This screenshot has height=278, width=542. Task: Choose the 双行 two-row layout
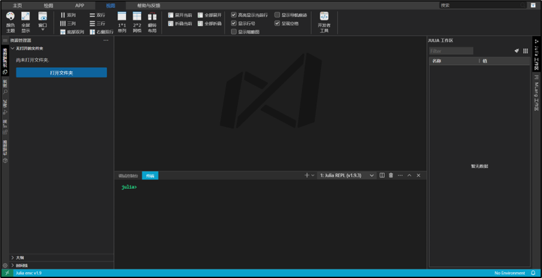pos(97,15)
